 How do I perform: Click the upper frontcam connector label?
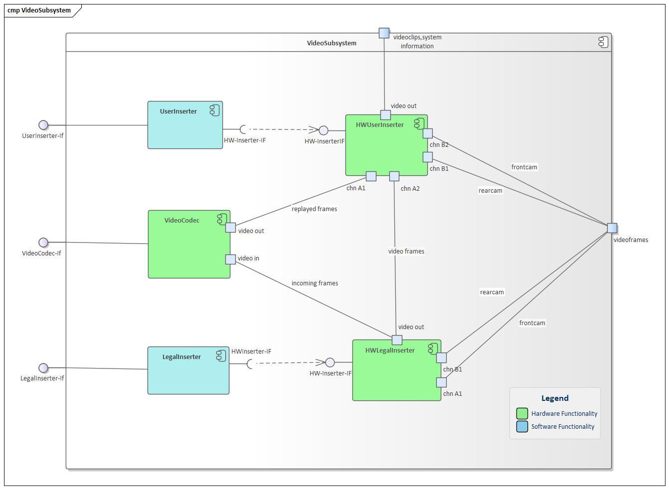click(524, 167)
